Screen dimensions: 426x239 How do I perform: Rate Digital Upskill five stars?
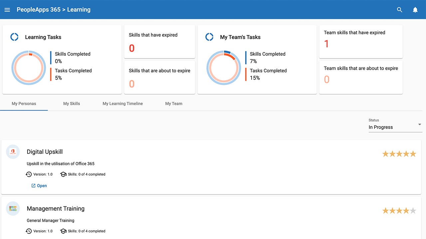(413, 154)
